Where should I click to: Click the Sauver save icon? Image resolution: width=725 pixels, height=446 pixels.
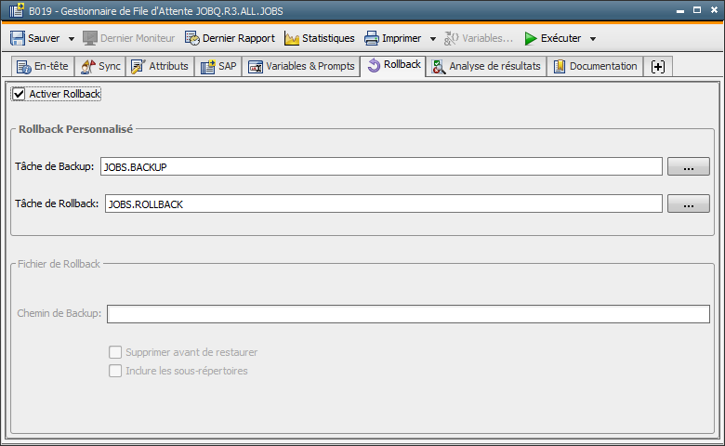(x=18, y=38)
